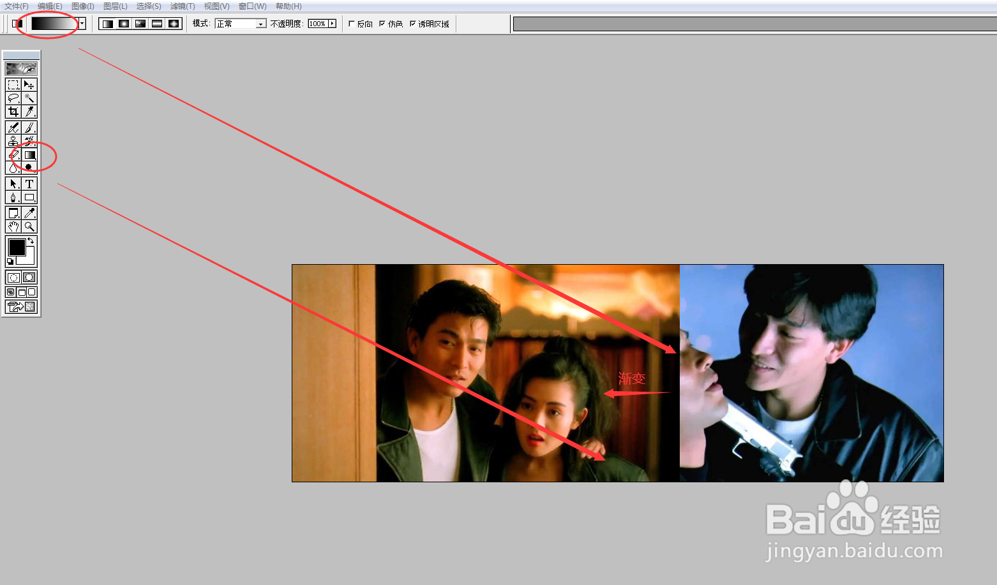
Task: Select the Airbrush tool
Action: tap(13, 128)
